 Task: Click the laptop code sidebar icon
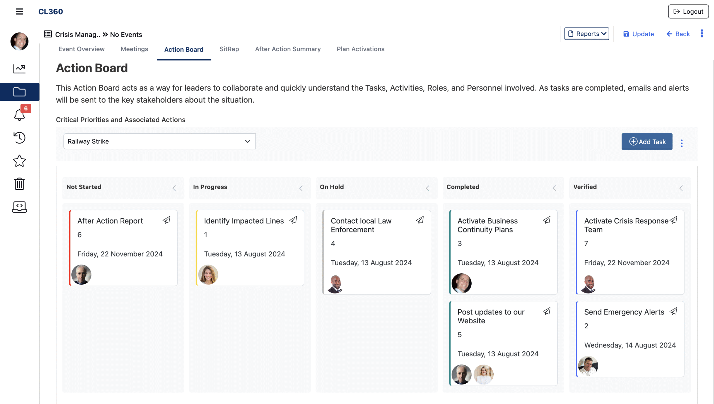coord(19,207)
